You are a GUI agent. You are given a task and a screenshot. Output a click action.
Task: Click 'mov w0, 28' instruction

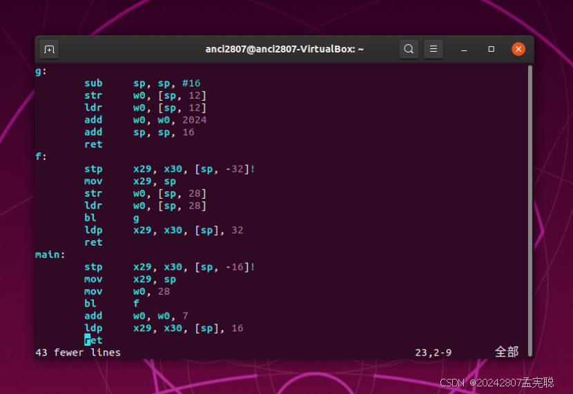pos(127,291)
